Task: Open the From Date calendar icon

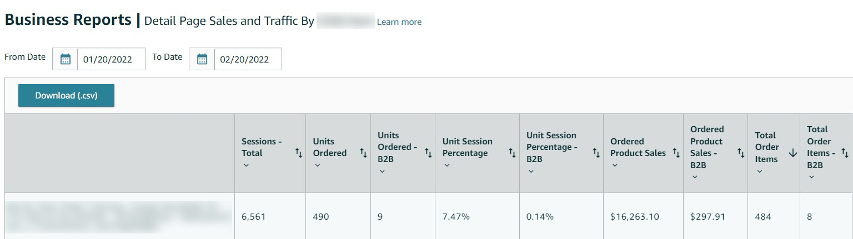Action: [66, 59]
